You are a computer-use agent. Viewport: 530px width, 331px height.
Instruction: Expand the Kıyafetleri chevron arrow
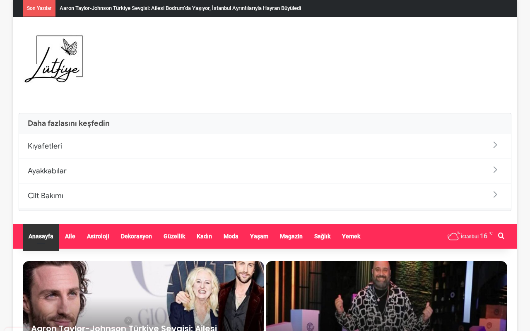495,145
